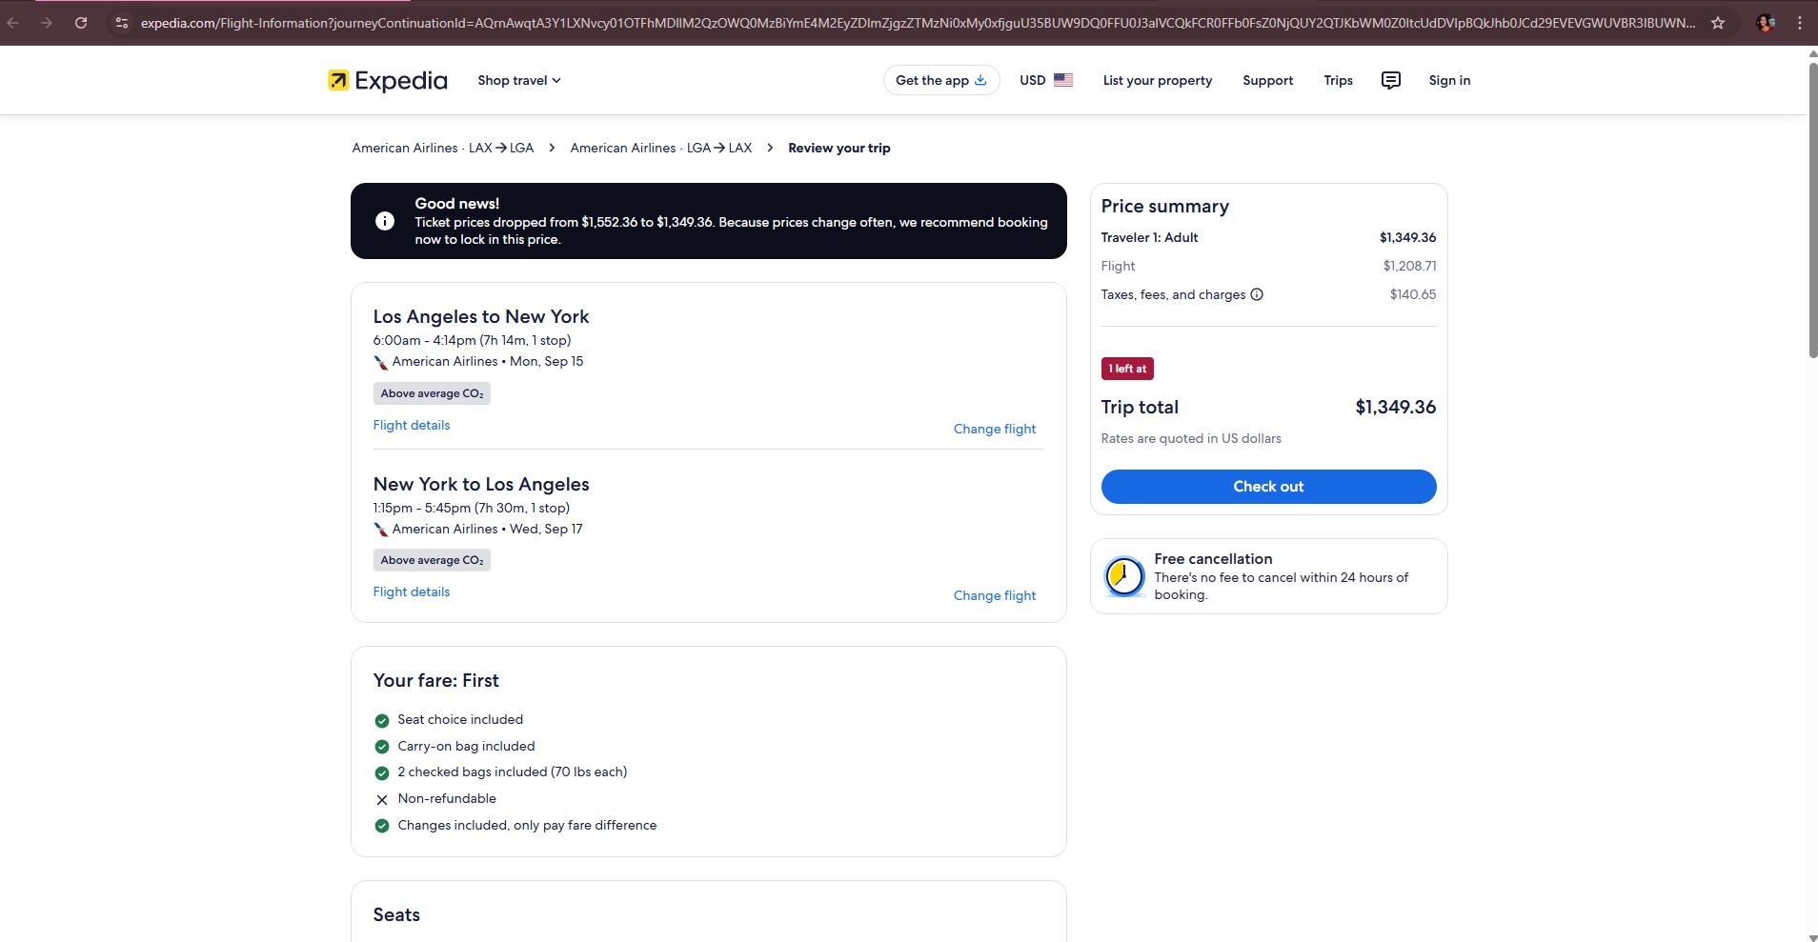Open the Shop travel dropdown
The height and width of the screenshot is (942, 1818).
pos(519,81)
